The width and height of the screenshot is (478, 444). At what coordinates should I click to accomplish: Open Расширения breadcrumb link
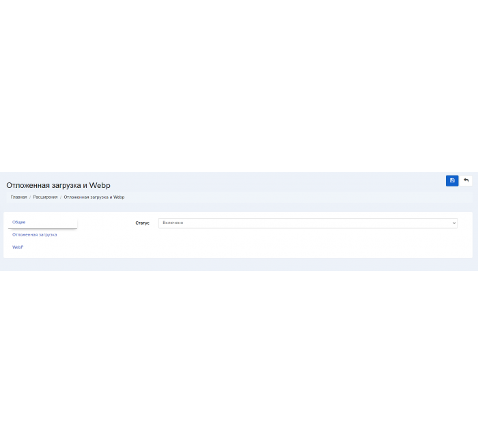tap(45, 197)
